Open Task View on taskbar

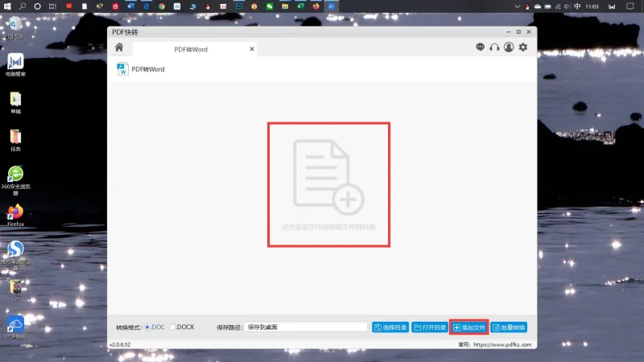point(52,6)
